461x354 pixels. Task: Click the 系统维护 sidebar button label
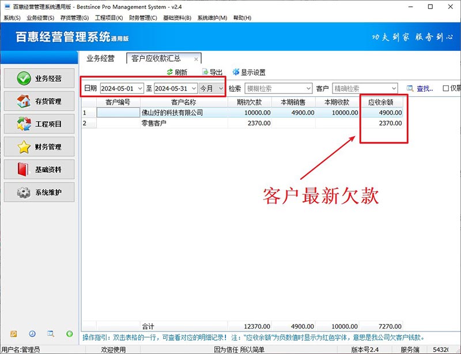[x=48, y=192]
